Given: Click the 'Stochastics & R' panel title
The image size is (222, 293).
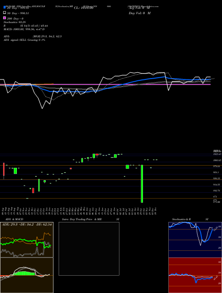Looking at the screenshot, I should (x=181, y=219).
